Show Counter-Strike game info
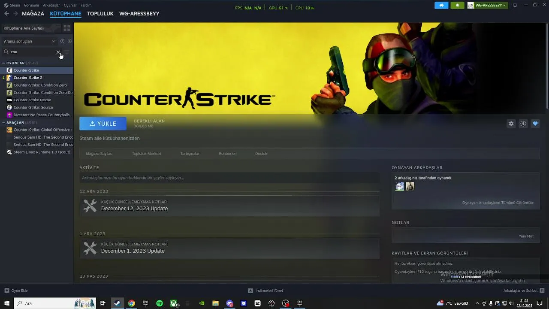549x309 pixels. (523, 124)
